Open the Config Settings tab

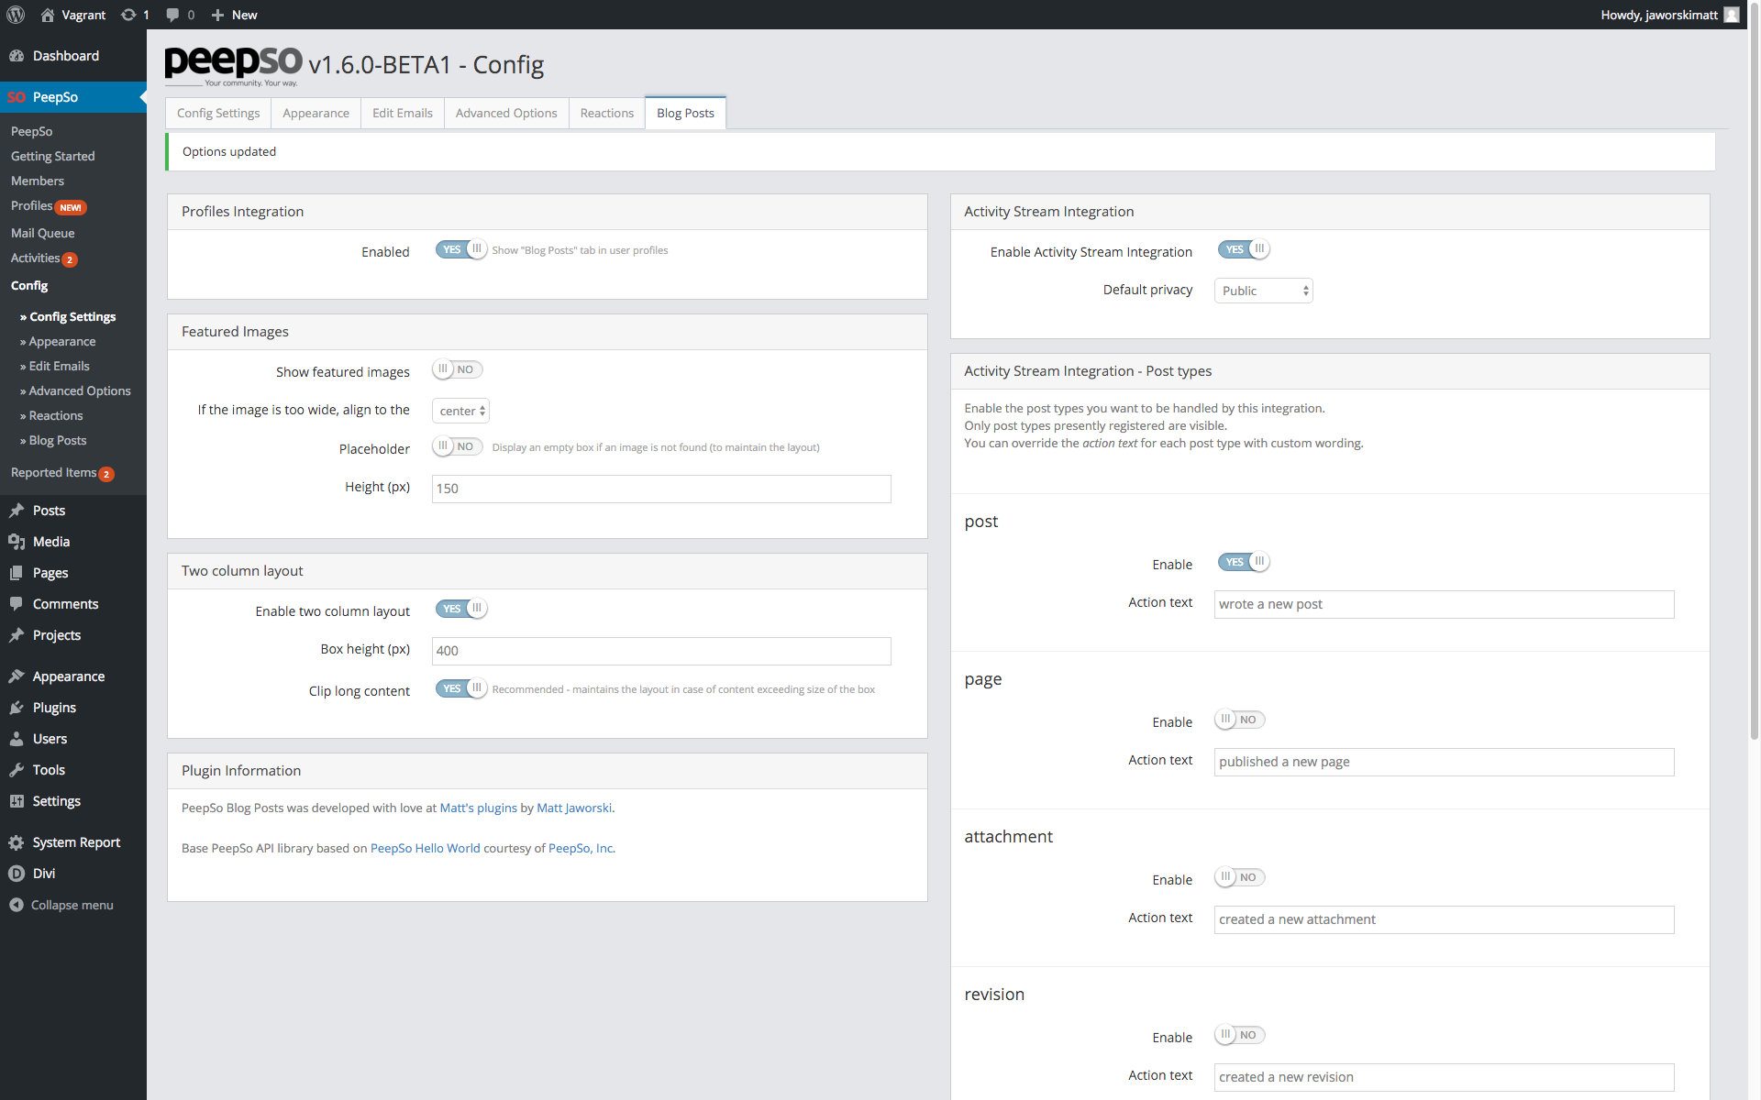[218, 113]
